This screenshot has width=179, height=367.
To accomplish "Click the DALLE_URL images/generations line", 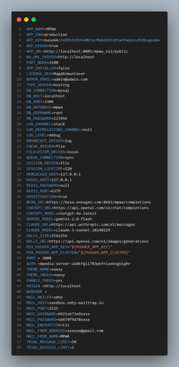I will 87,242.
